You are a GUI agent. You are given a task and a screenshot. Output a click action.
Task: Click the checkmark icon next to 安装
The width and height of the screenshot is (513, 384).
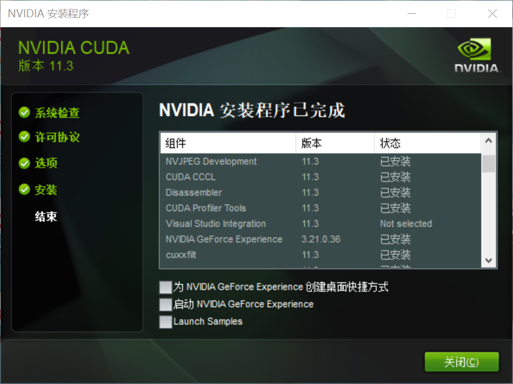(x=24, y=190)
